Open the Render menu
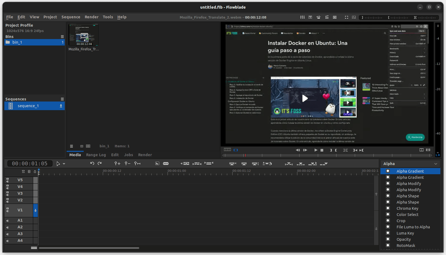Screen dimensions: 446x255 91,17
